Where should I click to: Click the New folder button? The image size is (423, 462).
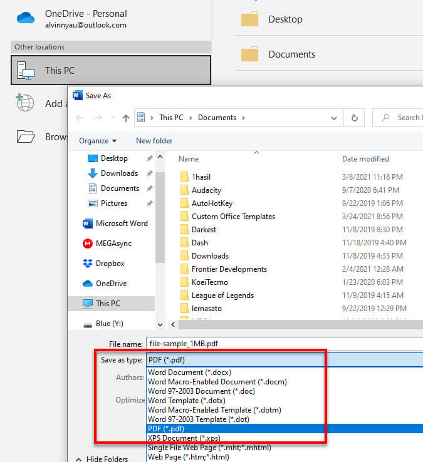click(154, 141)
